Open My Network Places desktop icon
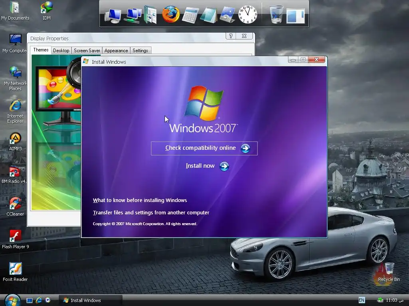Image resolution: width=409 pixels, height=306 pixels. click(15, 78)
